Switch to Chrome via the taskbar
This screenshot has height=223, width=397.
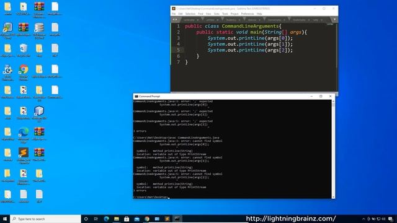pos(147,219)
